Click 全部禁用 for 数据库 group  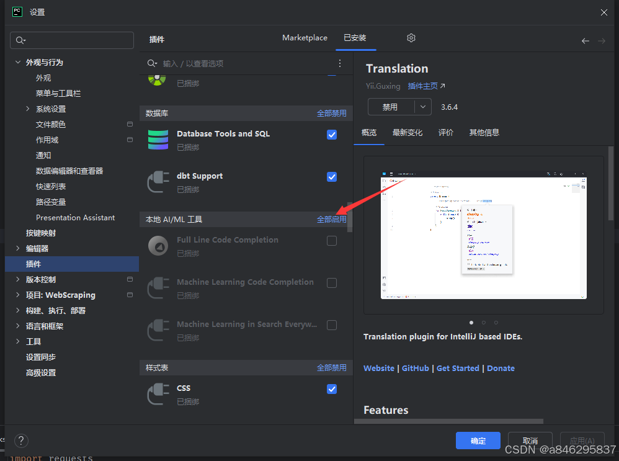(x=332, y=114)
